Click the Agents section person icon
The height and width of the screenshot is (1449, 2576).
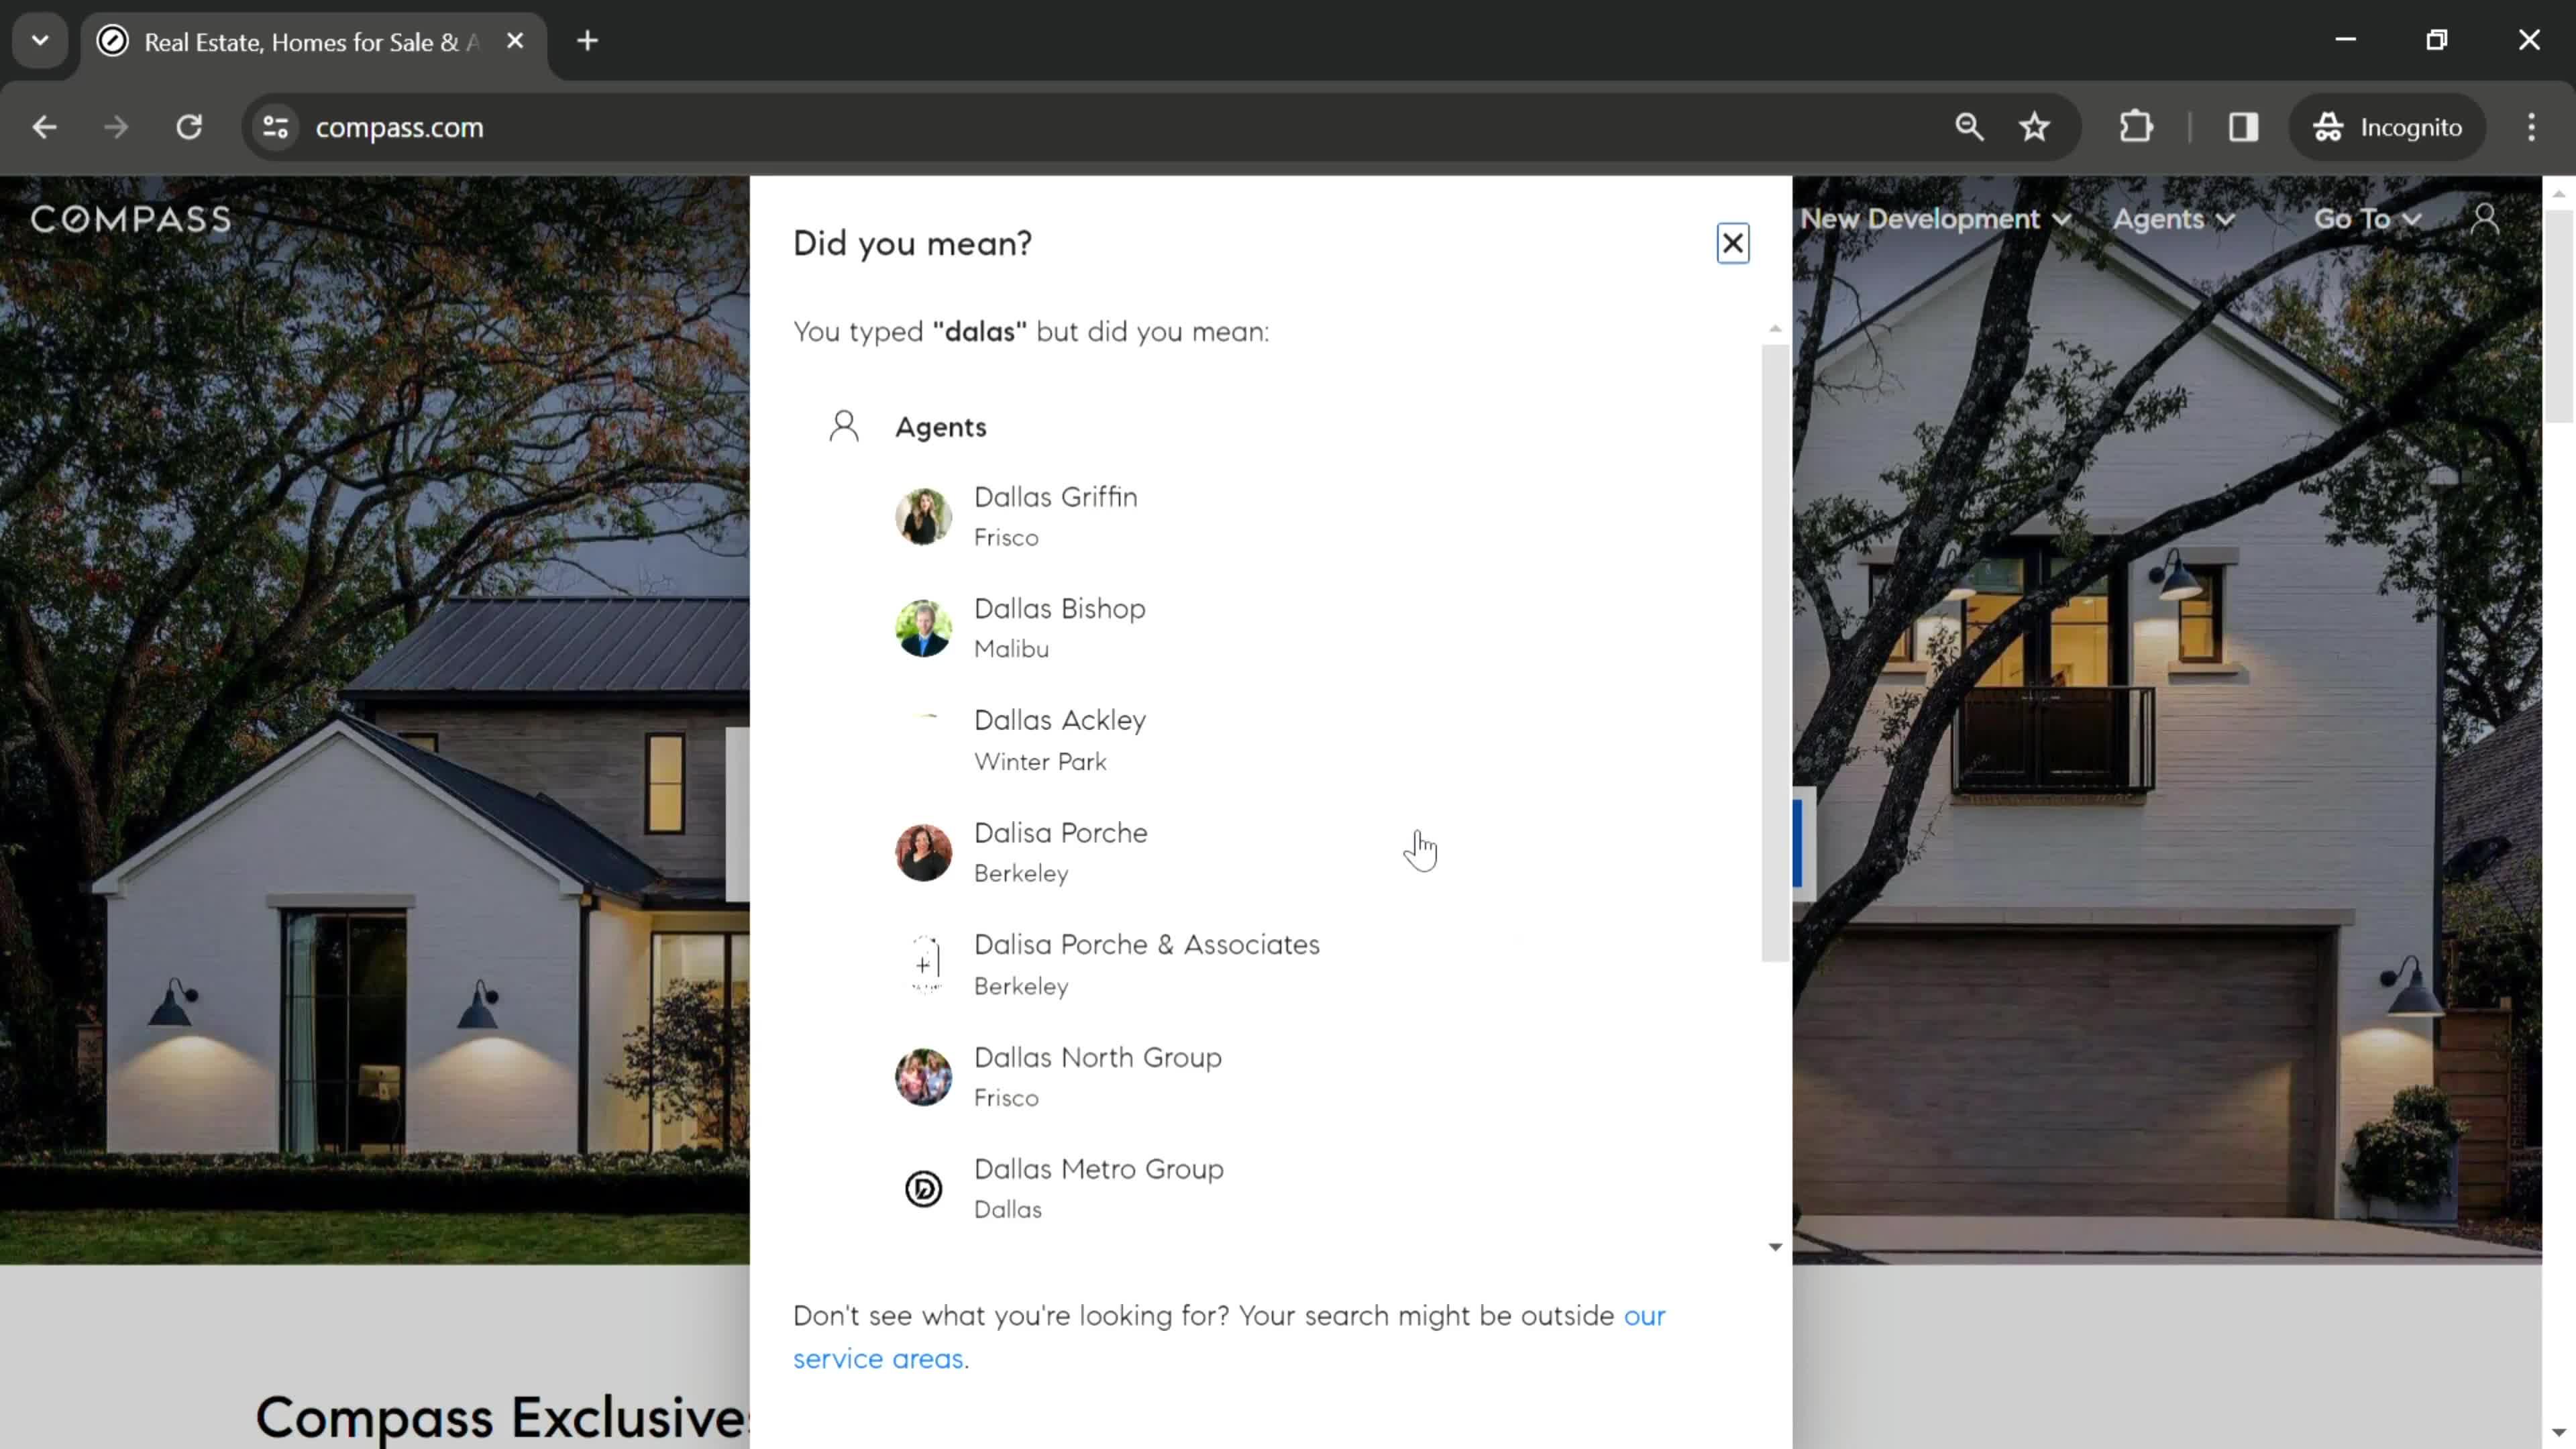pyautogui.click(x=844, y=426)
